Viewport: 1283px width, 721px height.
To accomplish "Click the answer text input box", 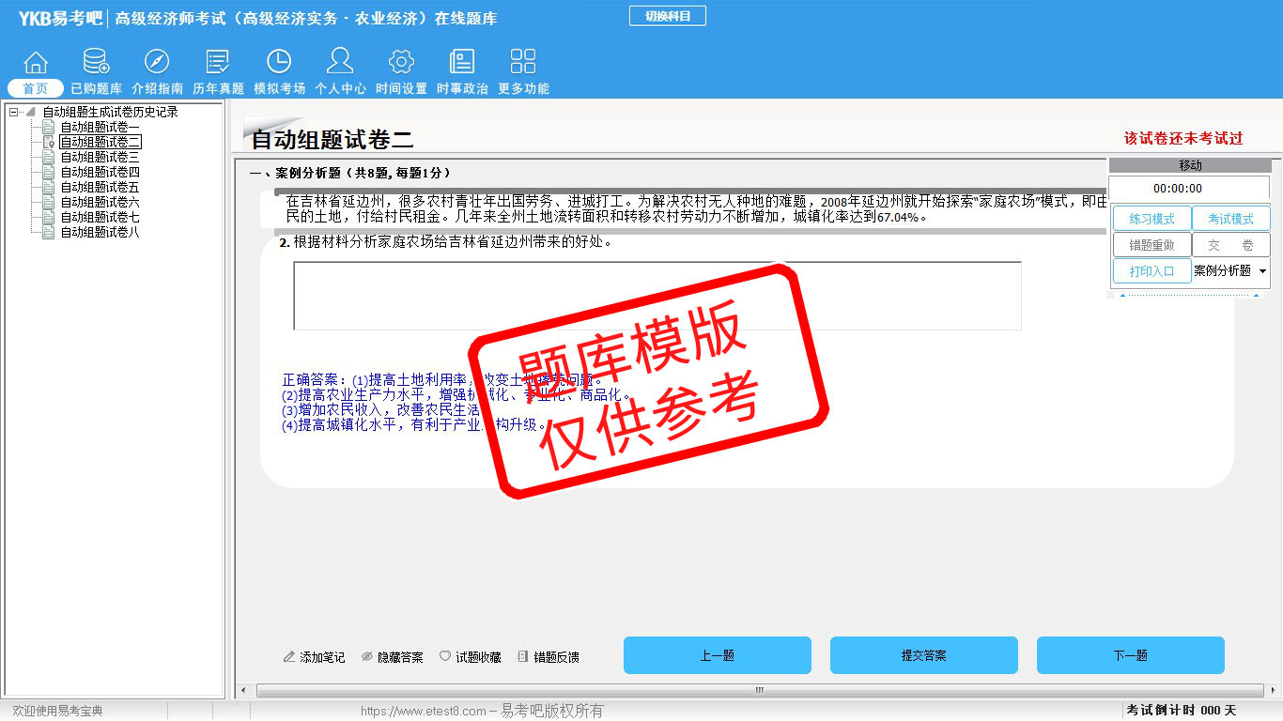I will coord(657,296).
